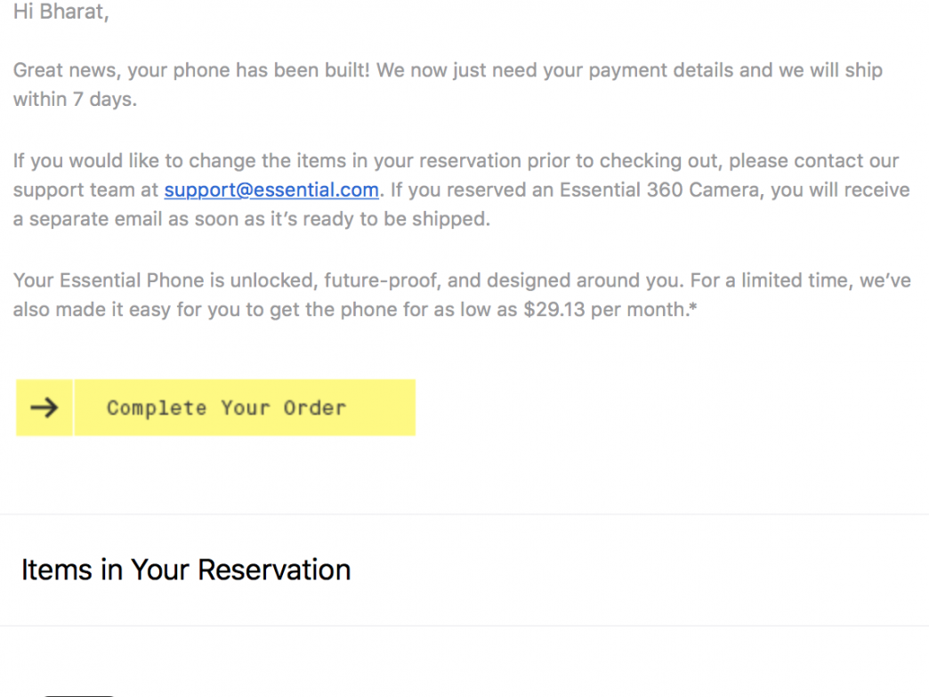Click the "Hi Bharat," greeting line

61,13
